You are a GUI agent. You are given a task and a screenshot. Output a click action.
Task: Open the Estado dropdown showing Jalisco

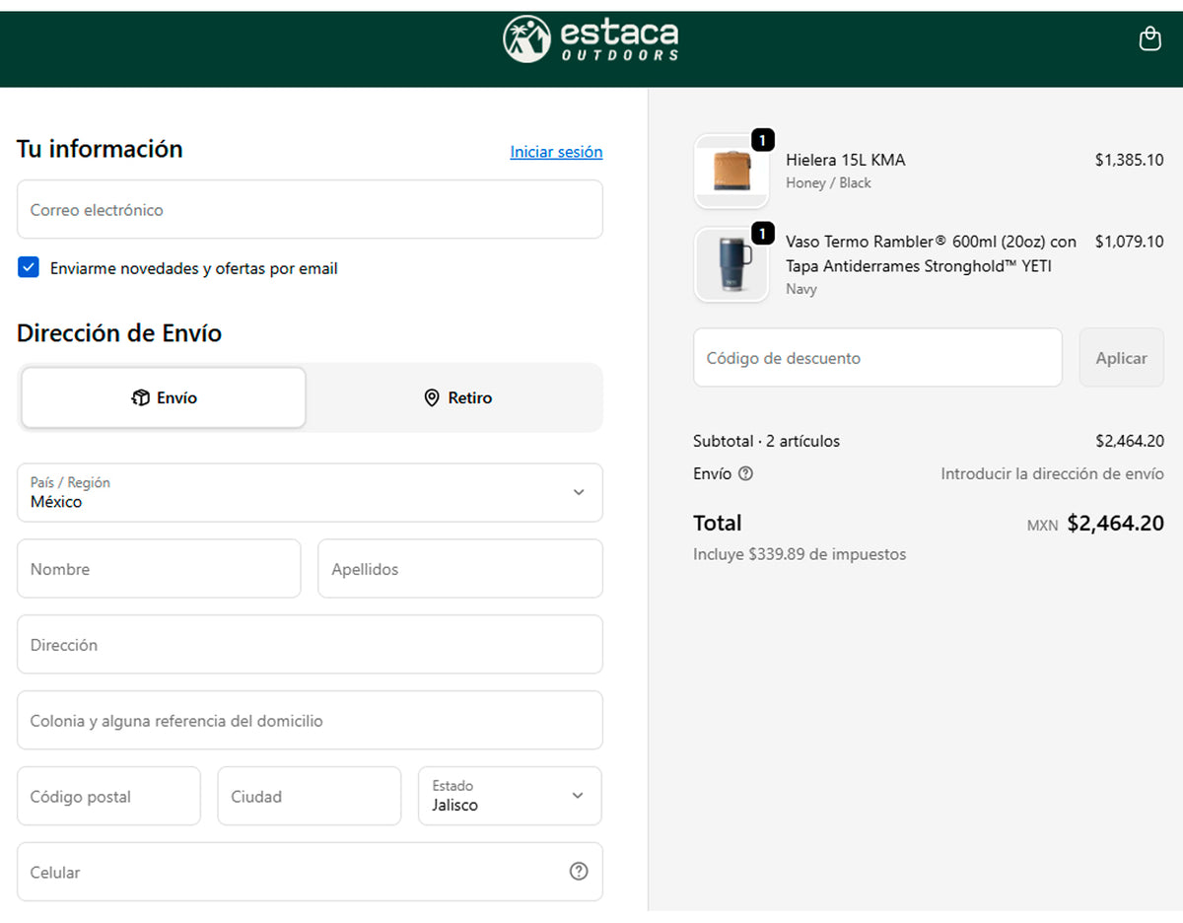point(510,796)
